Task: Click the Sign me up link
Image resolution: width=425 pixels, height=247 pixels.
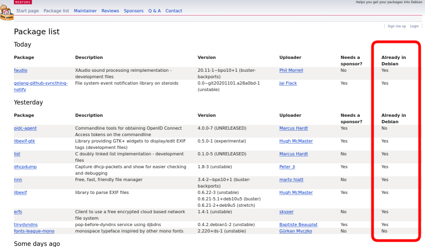Action: pos(397,26)
